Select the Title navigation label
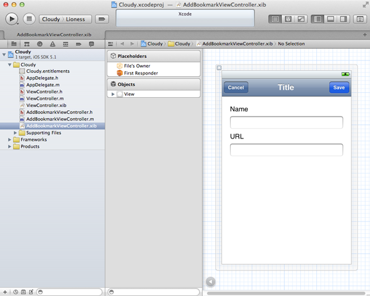 coord(286,87)
